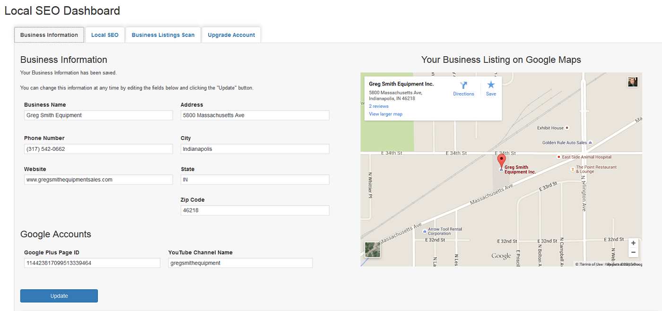The width and height of the screenshot is (662, 311).
Task: Click the Save star icon on map card
Action: click(x=491, y=85)
